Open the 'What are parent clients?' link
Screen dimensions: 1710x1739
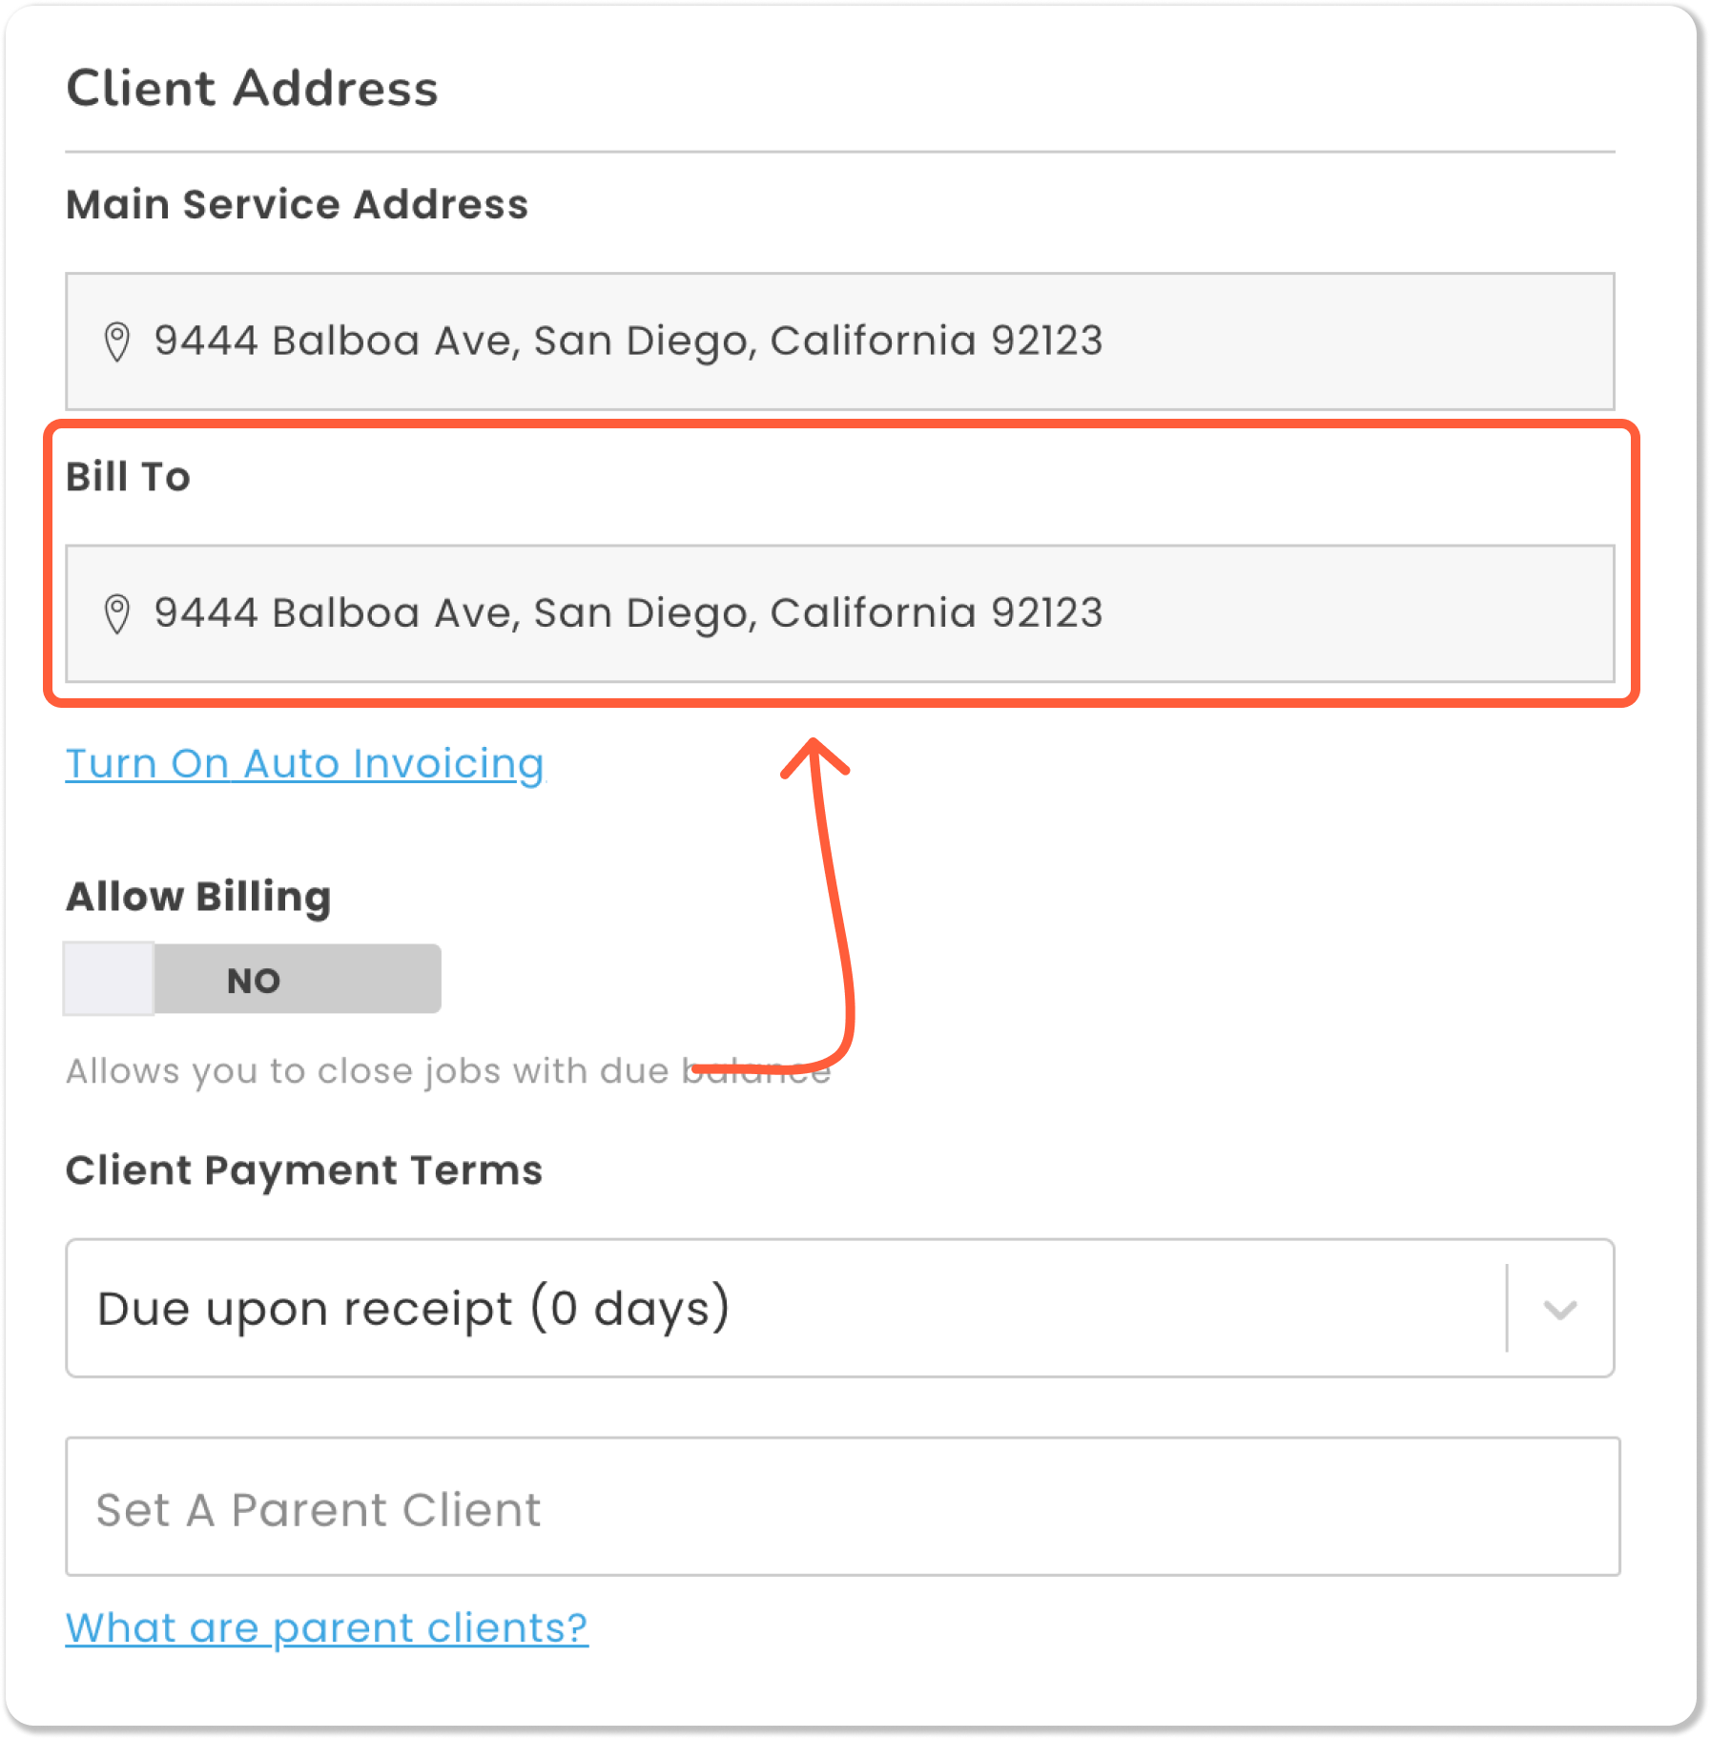pyautogui.click(x=327, y=1628)
